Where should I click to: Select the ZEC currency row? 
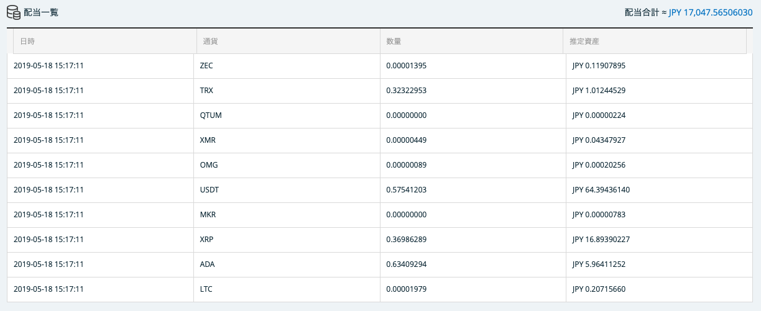click(207, 66)
